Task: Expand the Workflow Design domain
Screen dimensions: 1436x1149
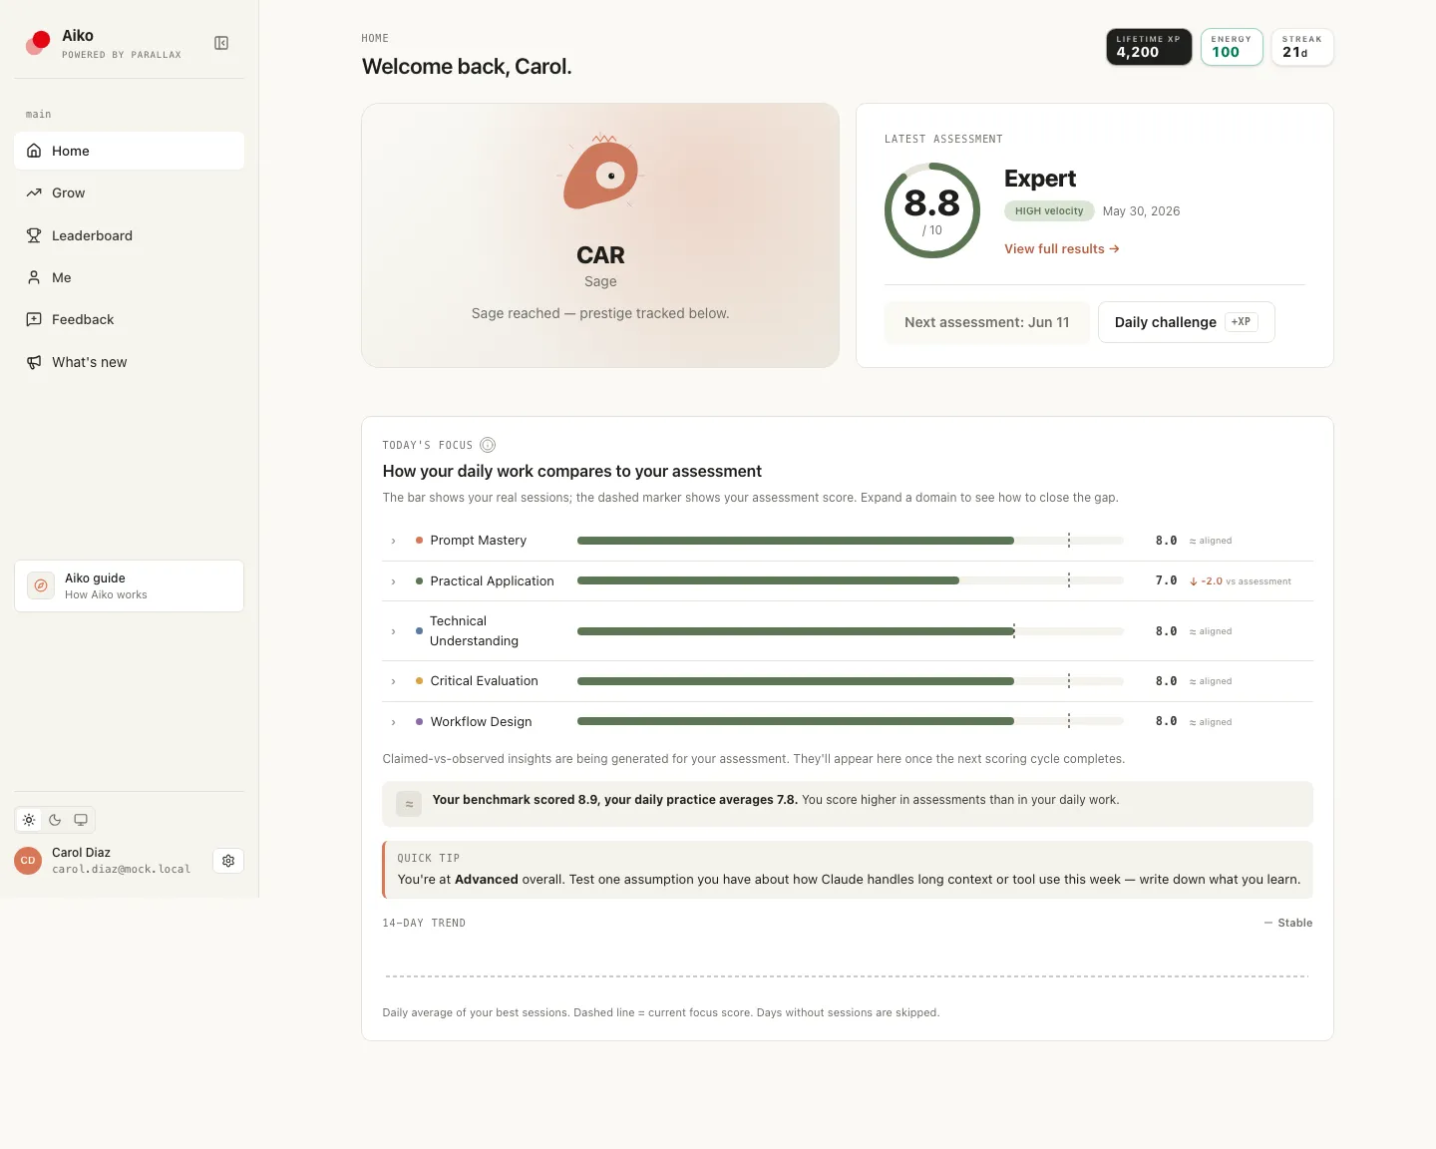Action: click(394, 722)
